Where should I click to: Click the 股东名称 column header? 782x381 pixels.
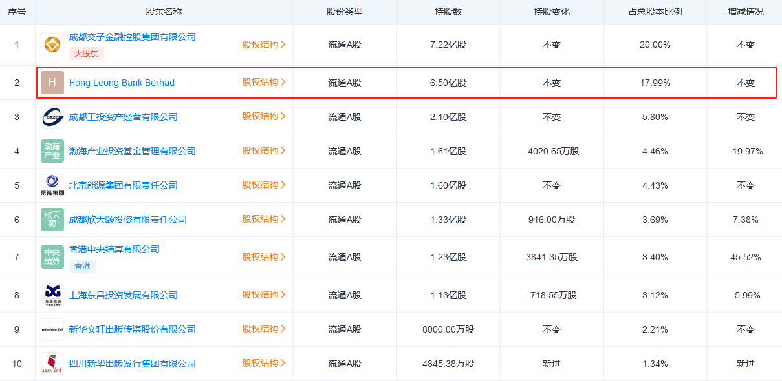click(x=164, y=12)
